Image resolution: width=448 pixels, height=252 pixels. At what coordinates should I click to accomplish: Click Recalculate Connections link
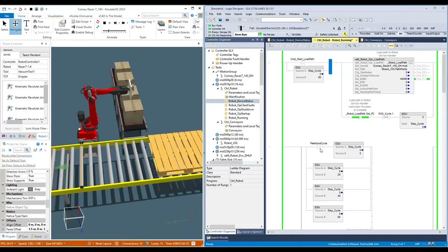click(x=16, y=156)
